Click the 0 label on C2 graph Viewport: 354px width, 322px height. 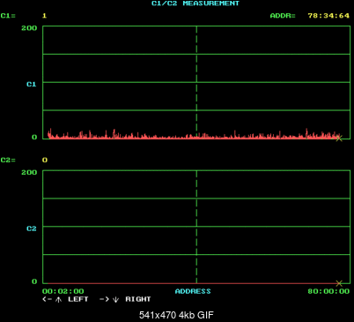tap(34, 281)
